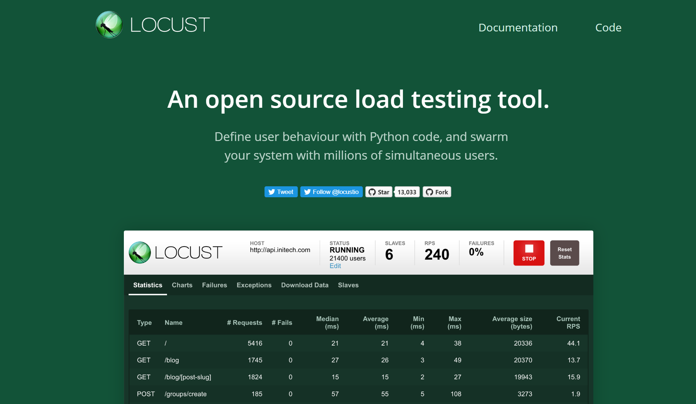This screenshot has width=696, height=404.
Task: Click the white stop square icon
Action: pos(529,248)
